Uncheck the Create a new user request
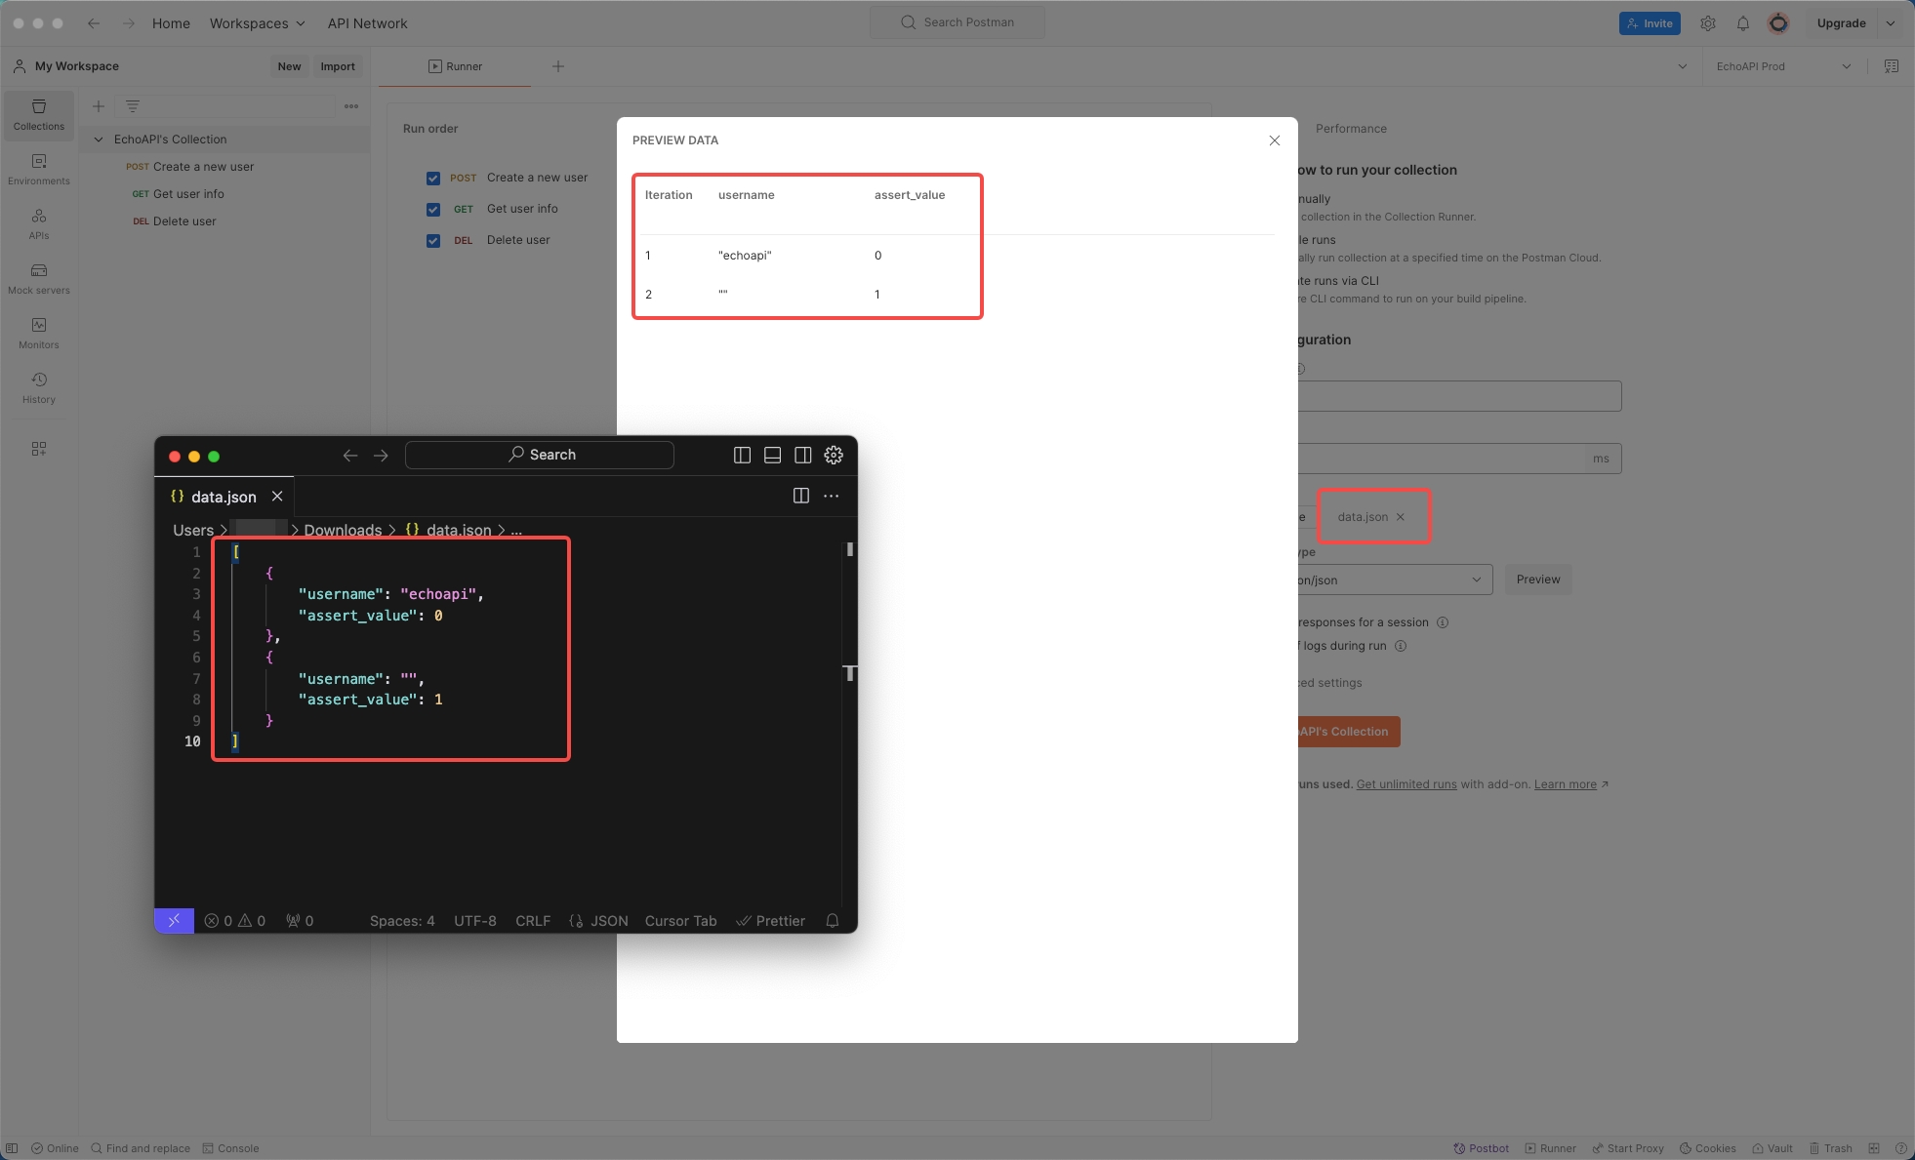 click(x=433, y=179)
